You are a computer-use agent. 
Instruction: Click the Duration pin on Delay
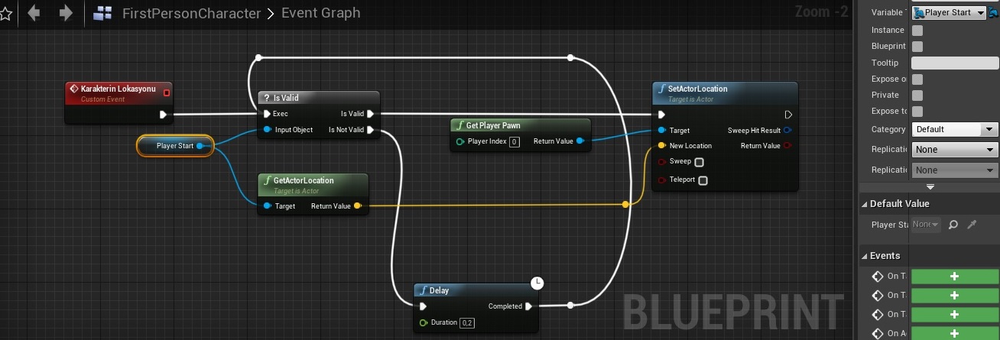(x=424, y=322)
